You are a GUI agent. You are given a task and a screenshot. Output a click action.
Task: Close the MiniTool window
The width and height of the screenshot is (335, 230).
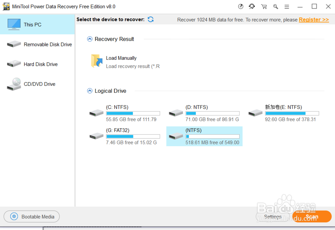(328, 7)
